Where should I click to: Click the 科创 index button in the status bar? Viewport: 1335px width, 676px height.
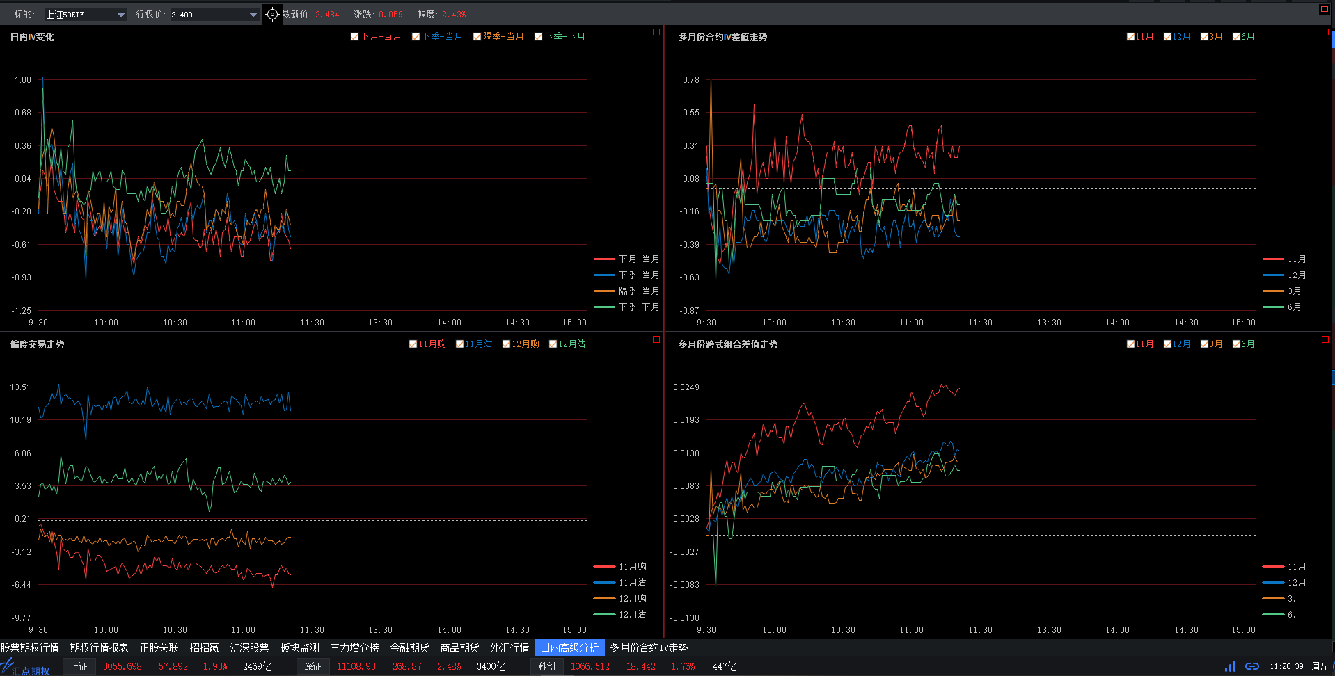[546, 666]
